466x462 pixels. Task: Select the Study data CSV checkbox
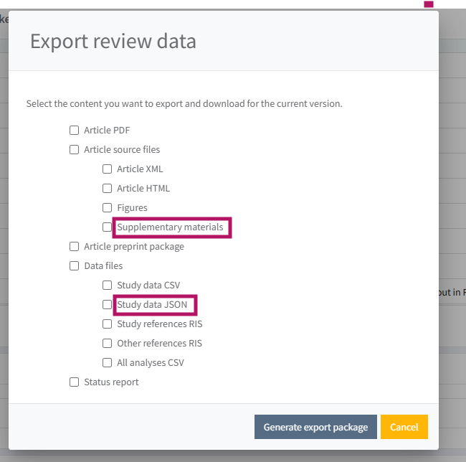pos(107,286)
